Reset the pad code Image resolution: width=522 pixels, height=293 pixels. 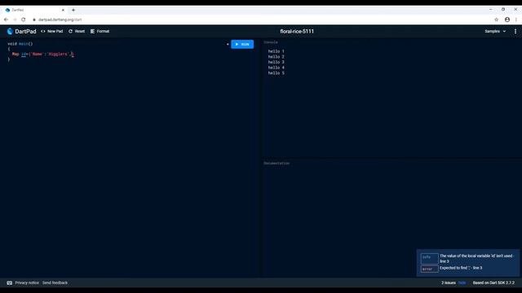pos(77,31)
